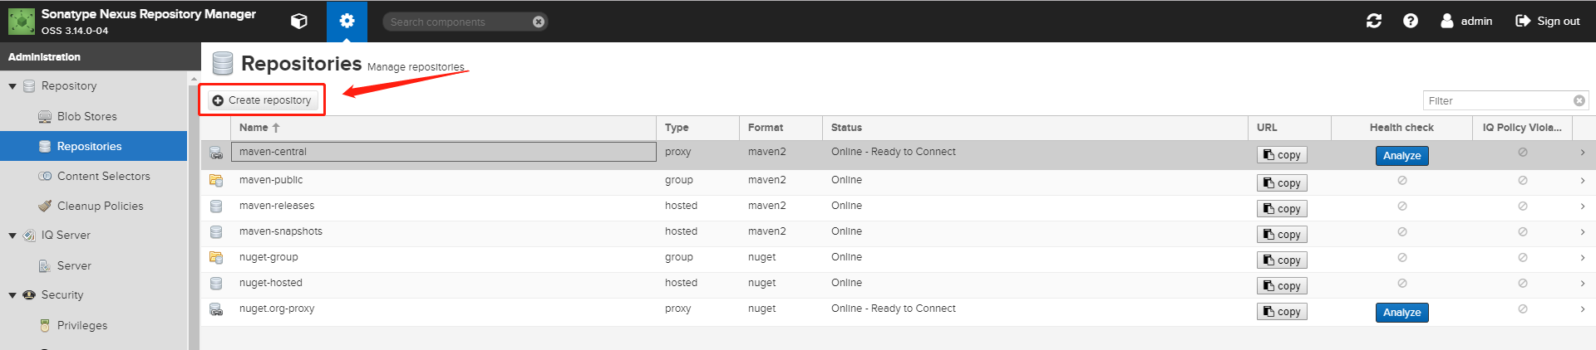Open the nuget-hosted repository row
This screenshot has width=1596, height=350.
click(x=898, y=285)
